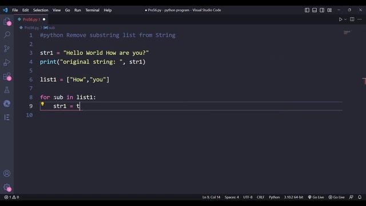Change end of line sequence CRLF

[x=261, y=197]
